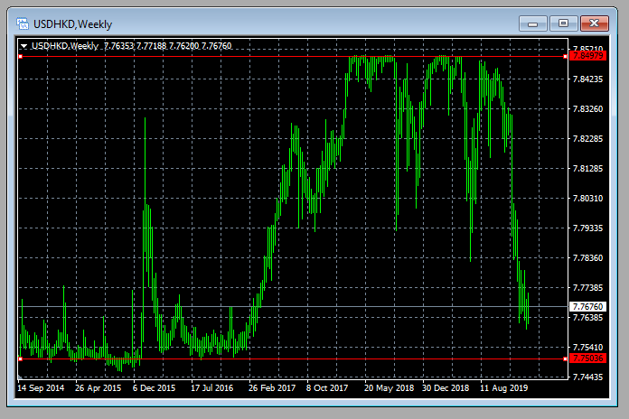This screenshot has width=629, height=419.
Task: Close the USDHKD Weekly chart window
Action: (595, 23)
